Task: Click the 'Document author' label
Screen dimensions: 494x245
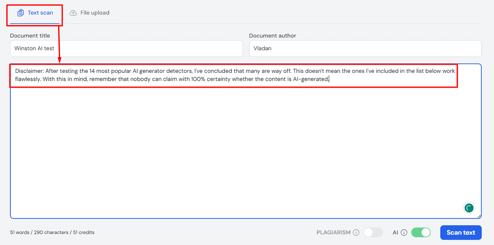Action: click(273, 36)
